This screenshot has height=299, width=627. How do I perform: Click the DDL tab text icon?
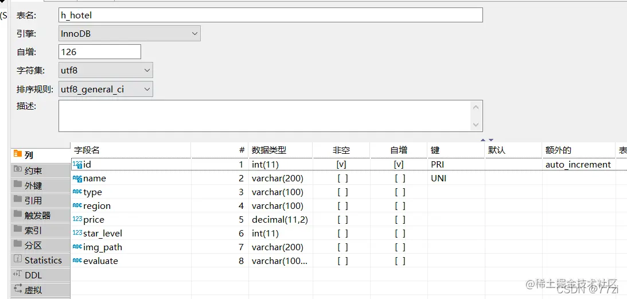point(17,274)
